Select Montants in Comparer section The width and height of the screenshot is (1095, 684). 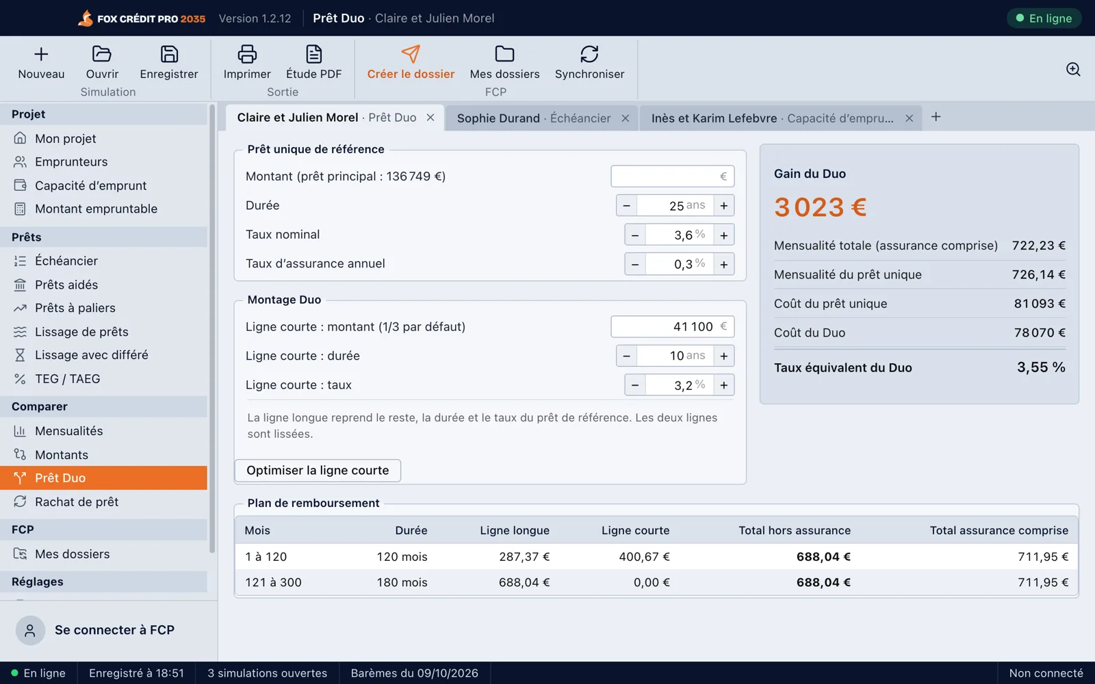coord(104,455)
